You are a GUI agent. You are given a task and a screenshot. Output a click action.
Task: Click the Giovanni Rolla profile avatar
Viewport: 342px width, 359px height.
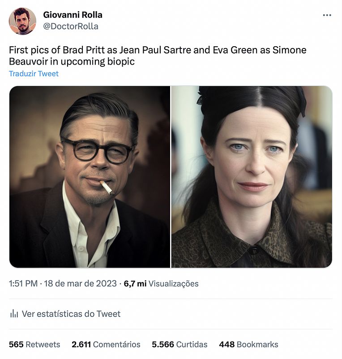point(22,21)
